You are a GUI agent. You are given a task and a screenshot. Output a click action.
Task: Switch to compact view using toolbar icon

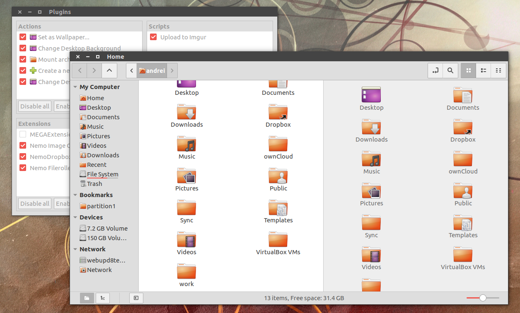pos(498,70)
